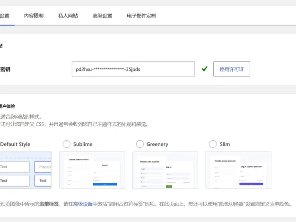Click the 停用许可证 button

tap(232, 69)
